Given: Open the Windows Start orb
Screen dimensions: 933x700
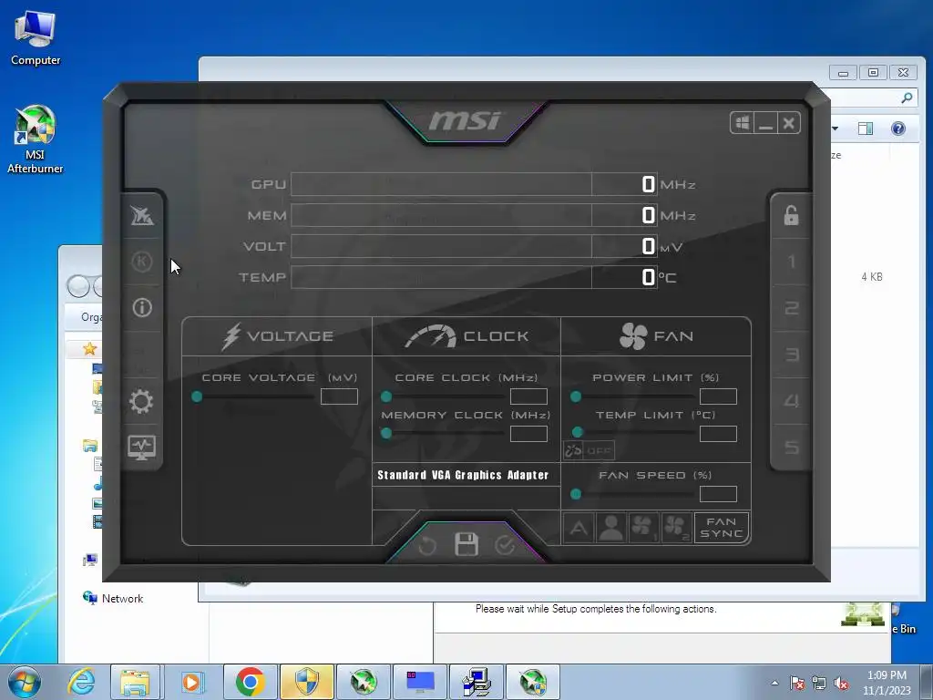Looking at the screenshot, I should [25, 682].
